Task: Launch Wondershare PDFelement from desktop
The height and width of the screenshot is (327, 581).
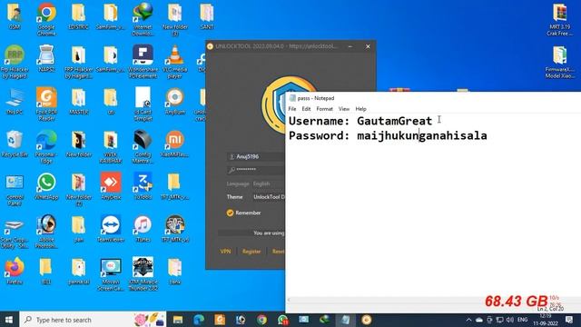Action: pyautogui.click(x=143, y=62)
